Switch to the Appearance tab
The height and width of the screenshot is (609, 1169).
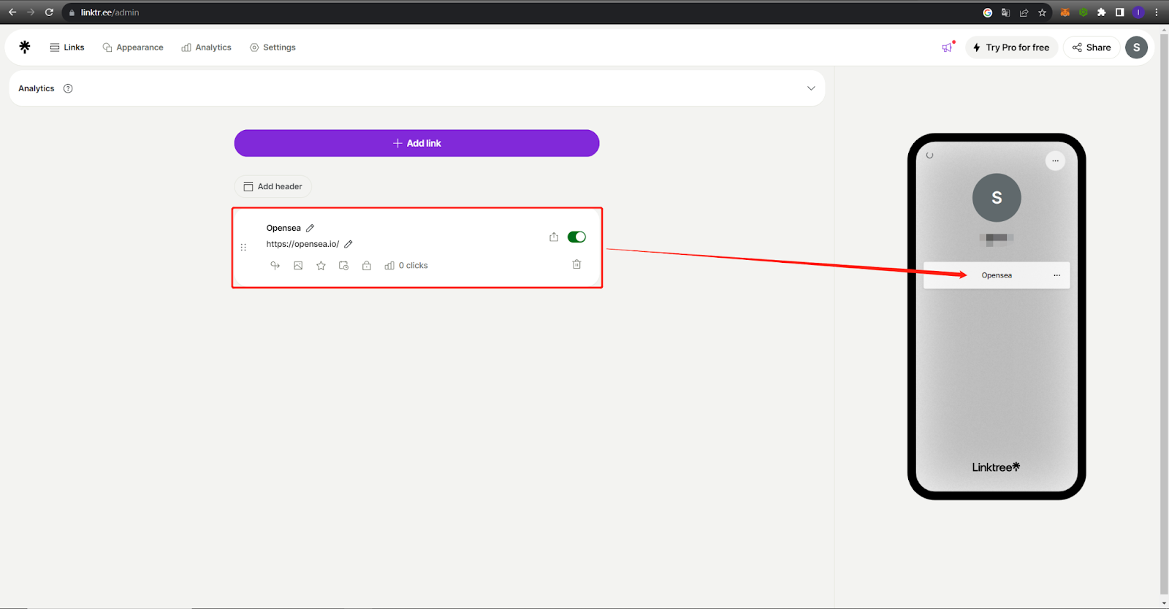pos(133,47)
